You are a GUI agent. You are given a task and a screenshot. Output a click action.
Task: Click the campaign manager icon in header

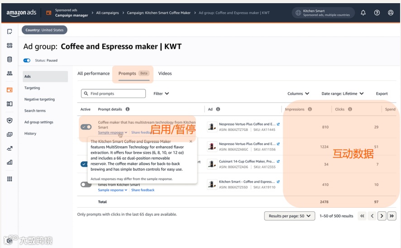(48, 13)
